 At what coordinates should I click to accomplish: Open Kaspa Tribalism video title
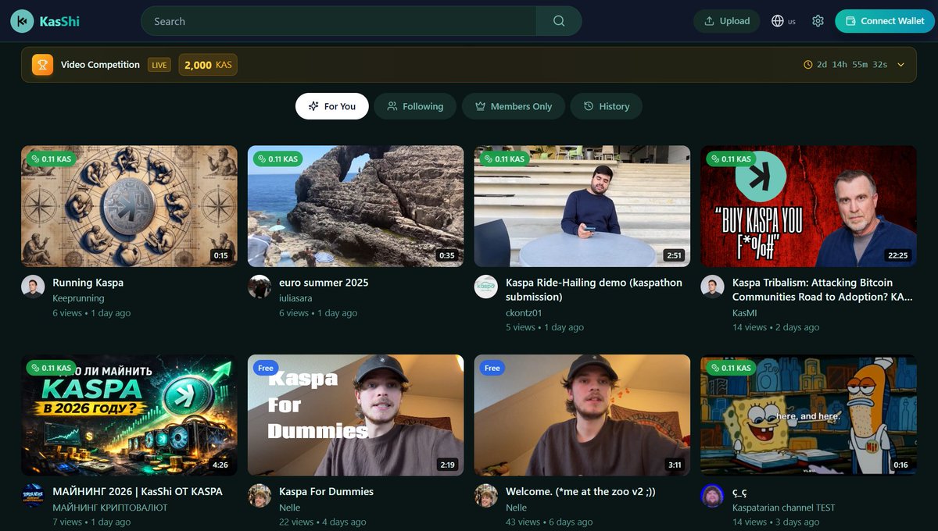click(x=822, y=290)
